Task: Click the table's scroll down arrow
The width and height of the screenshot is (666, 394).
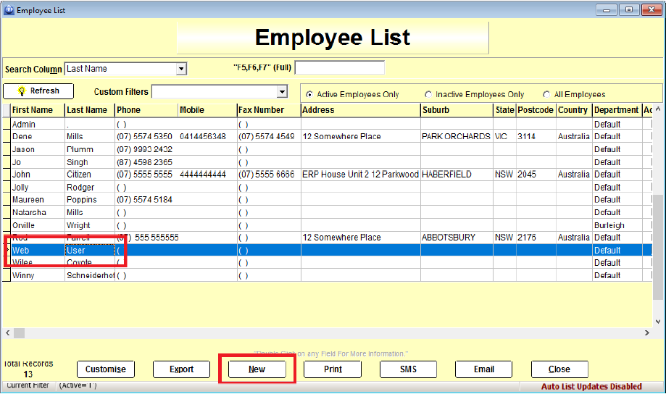Action: [x=658, y=322]
